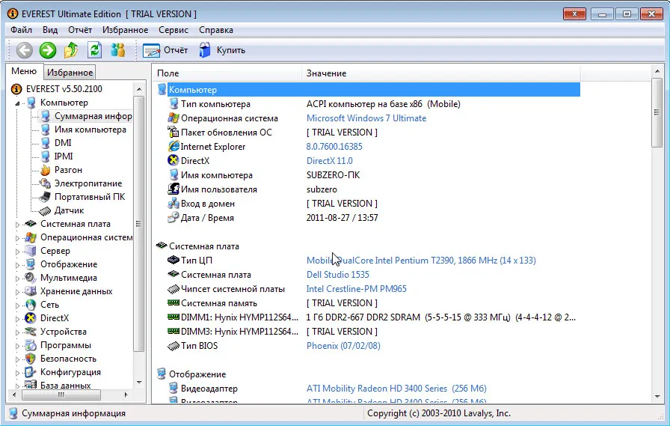The width and height of the screenshot is (670, 426).
Task: Click the Up level folder icon
Action: pyautogui.click(x=71, y=50)
